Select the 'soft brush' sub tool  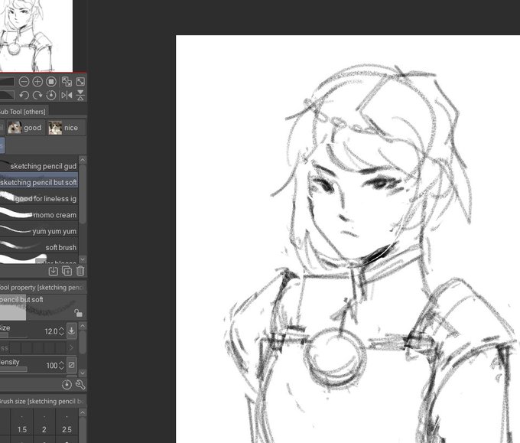tap(39, 246)
